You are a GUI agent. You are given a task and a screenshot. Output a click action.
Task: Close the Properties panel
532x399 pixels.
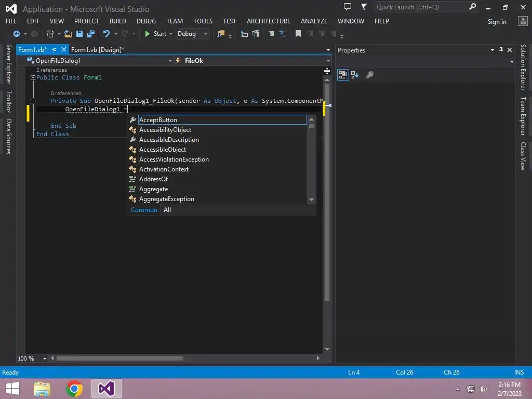510,50
